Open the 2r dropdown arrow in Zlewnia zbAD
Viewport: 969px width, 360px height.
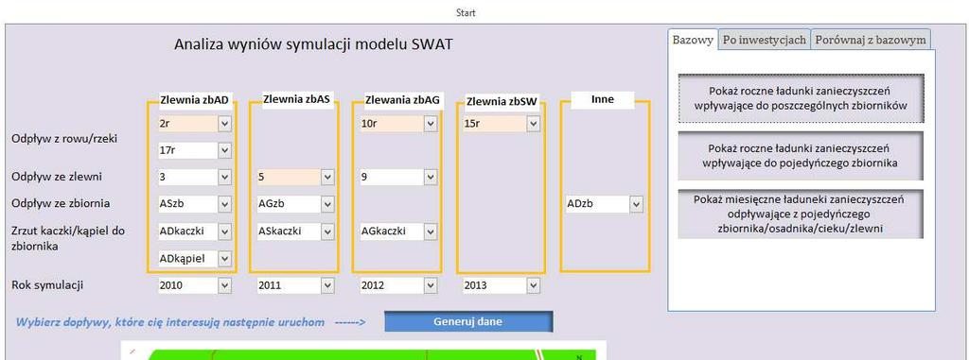point(224,124)
